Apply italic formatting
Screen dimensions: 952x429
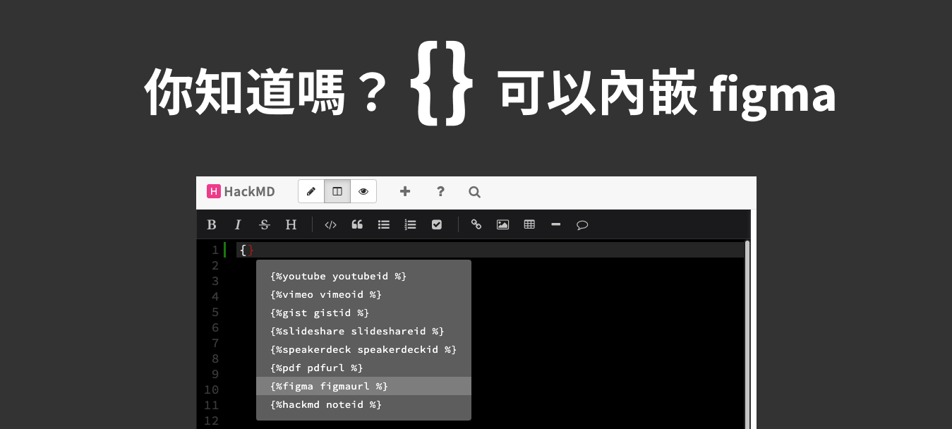pyautogui.click(x=238, y=225)
